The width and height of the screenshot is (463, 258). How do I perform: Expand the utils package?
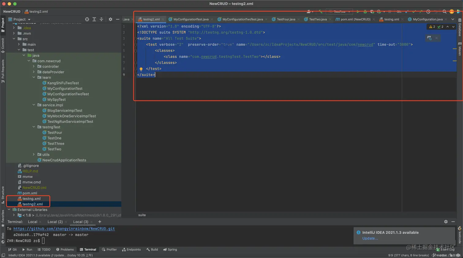pos(34,155)
